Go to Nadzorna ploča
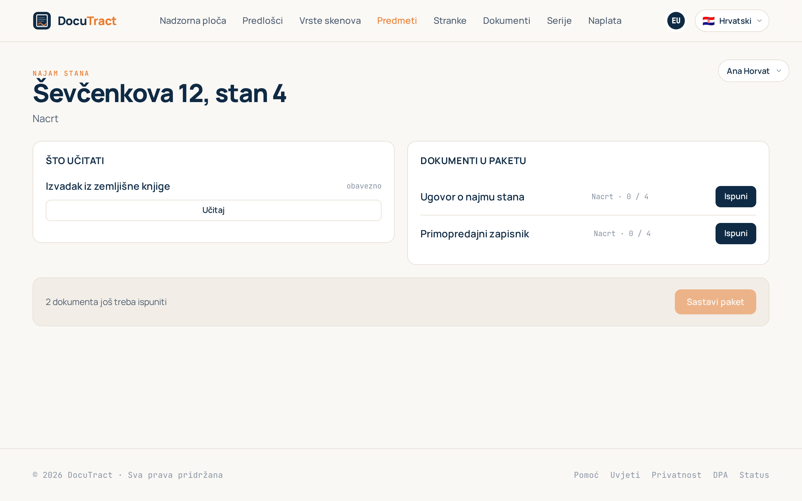This screenshot has width=802, height=501. (x=193, y=21)
